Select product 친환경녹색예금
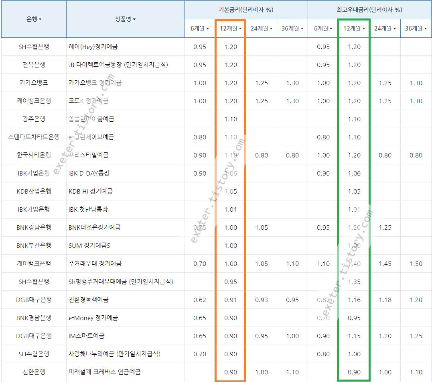The image size is (432, 382). pos(88,300)
